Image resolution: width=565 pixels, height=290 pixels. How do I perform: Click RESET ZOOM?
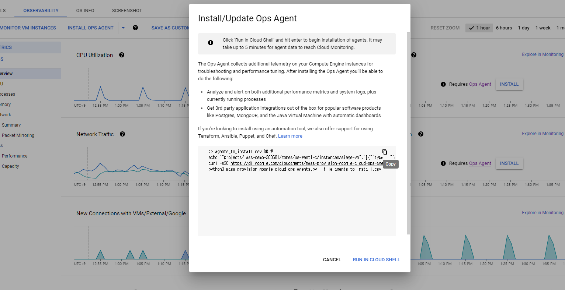click(445, 28)
